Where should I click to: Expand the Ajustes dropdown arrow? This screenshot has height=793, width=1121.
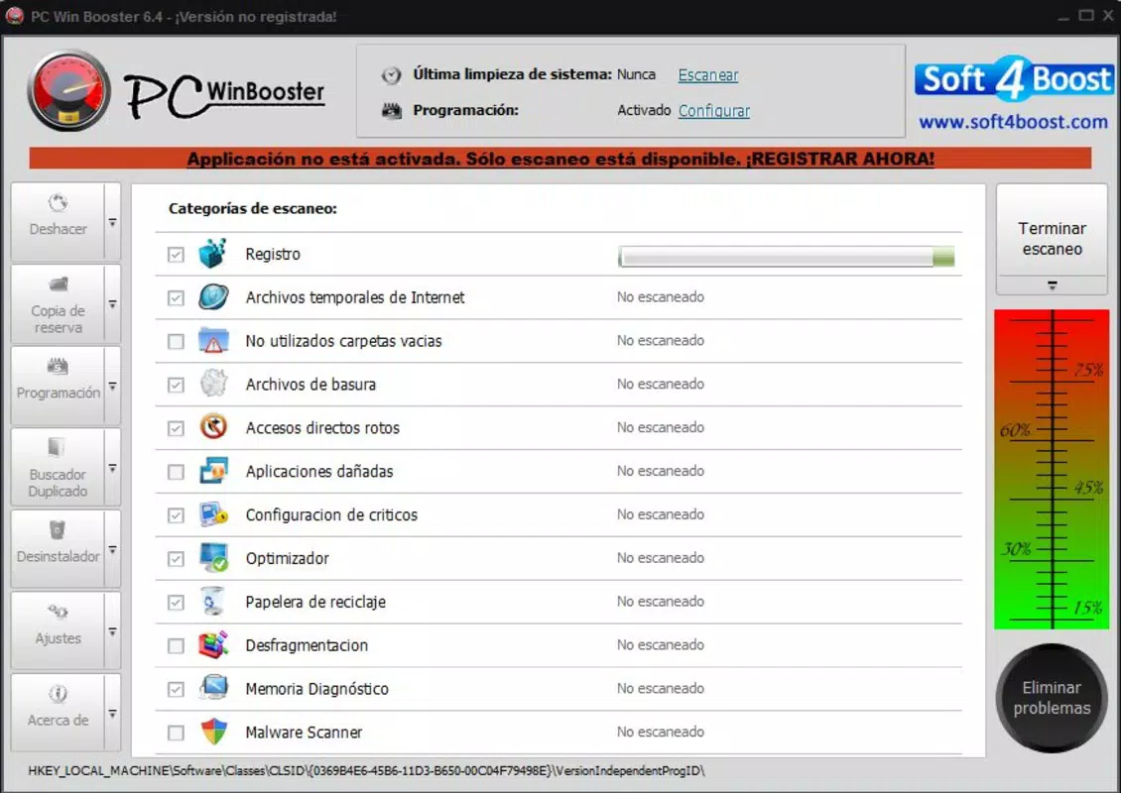click(x=113, y=631)
